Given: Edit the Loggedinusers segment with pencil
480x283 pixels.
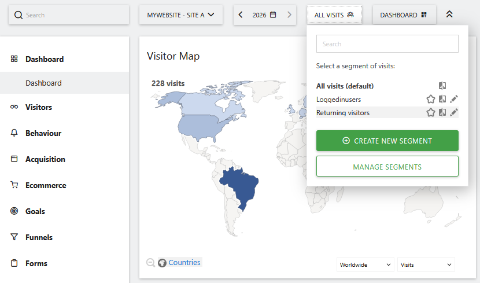Looking at the screenshot, I should tap(454, 100).
